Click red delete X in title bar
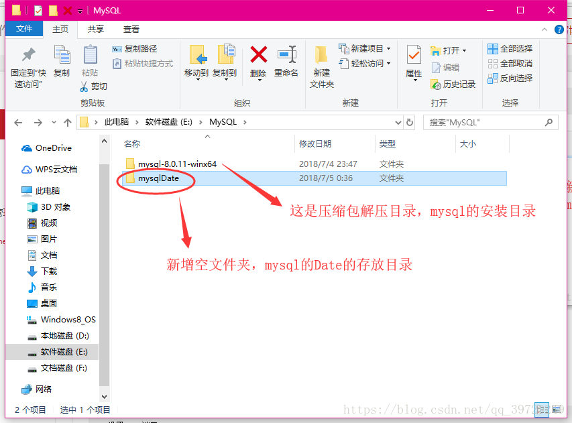The height and width of the screenshot is (423, 572). (x=68, y=10)
